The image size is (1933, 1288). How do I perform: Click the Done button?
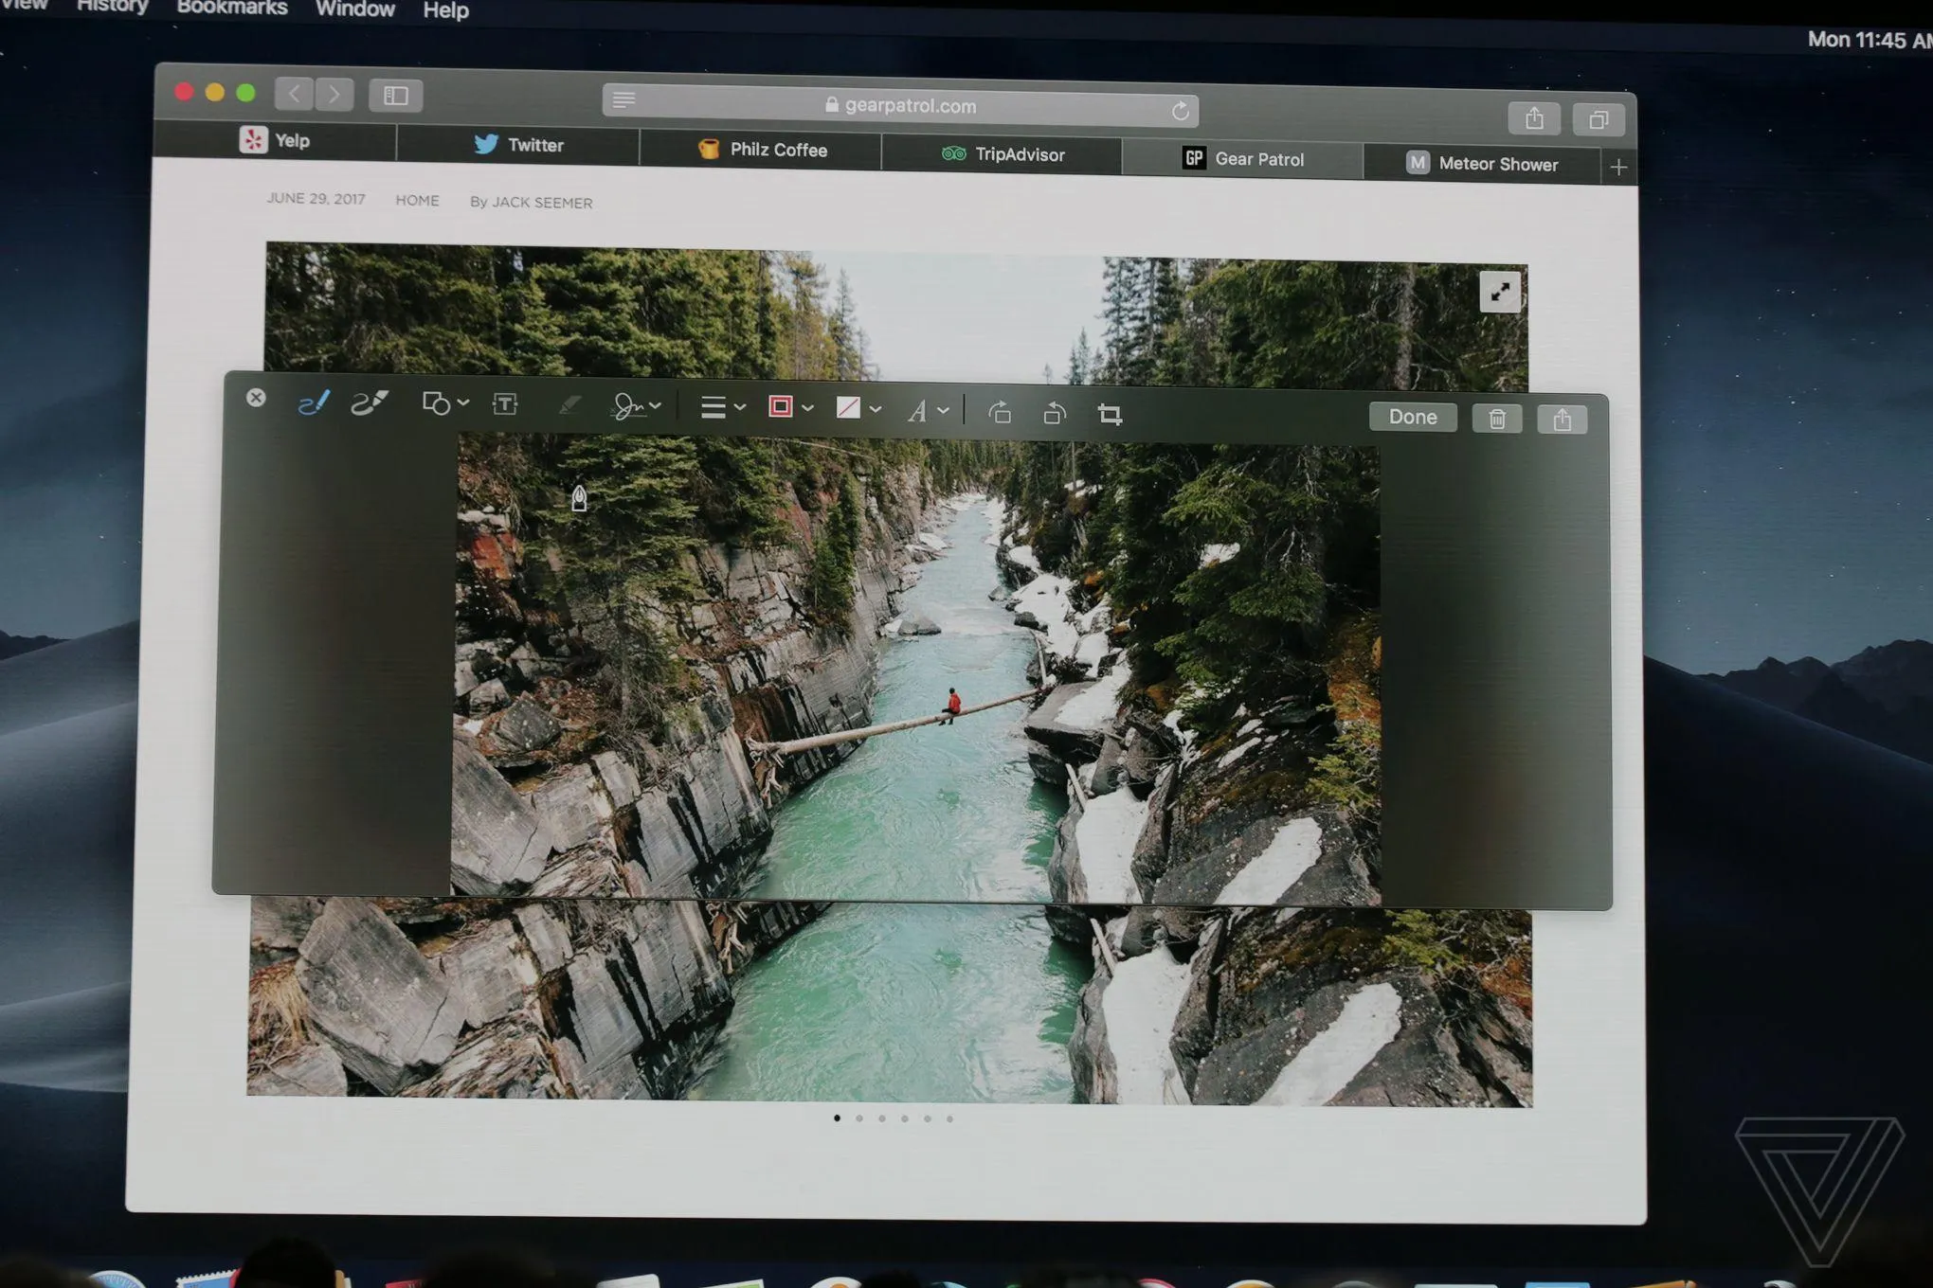(x=1412, y=417)
